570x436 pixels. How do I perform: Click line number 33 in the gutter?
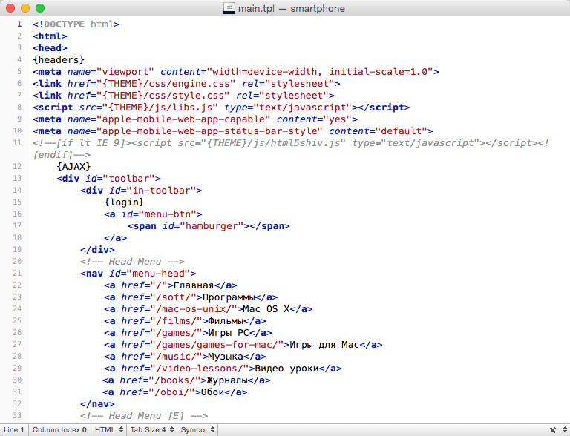click(17, 416)
